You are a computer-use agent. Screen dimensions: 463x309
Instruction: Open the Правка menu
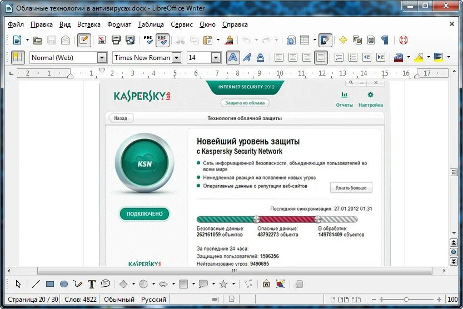(x=42, y=24)
